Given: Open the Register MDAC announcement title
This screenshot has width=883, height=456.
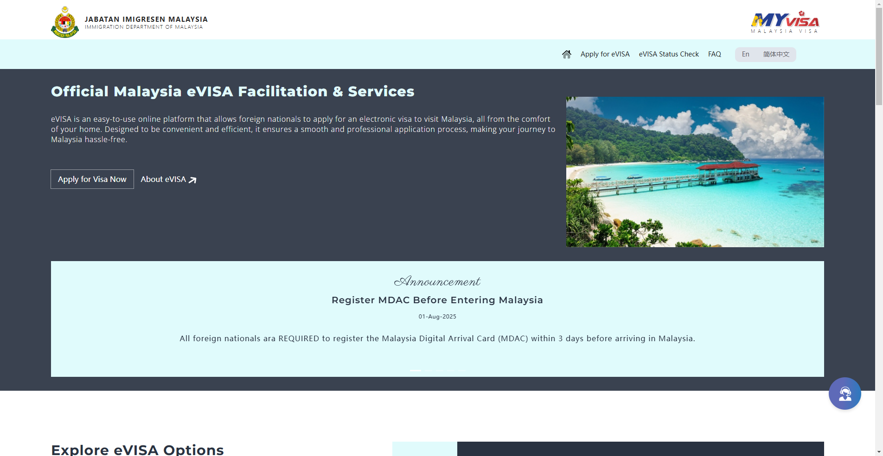Looking at the screenshot, I should [x=437, y=300].
